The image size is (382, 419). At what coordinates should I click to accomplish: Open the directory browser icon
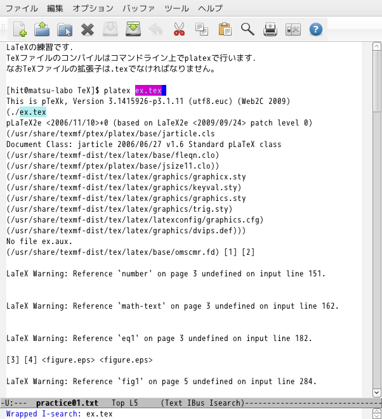click(x=65, y=29)
